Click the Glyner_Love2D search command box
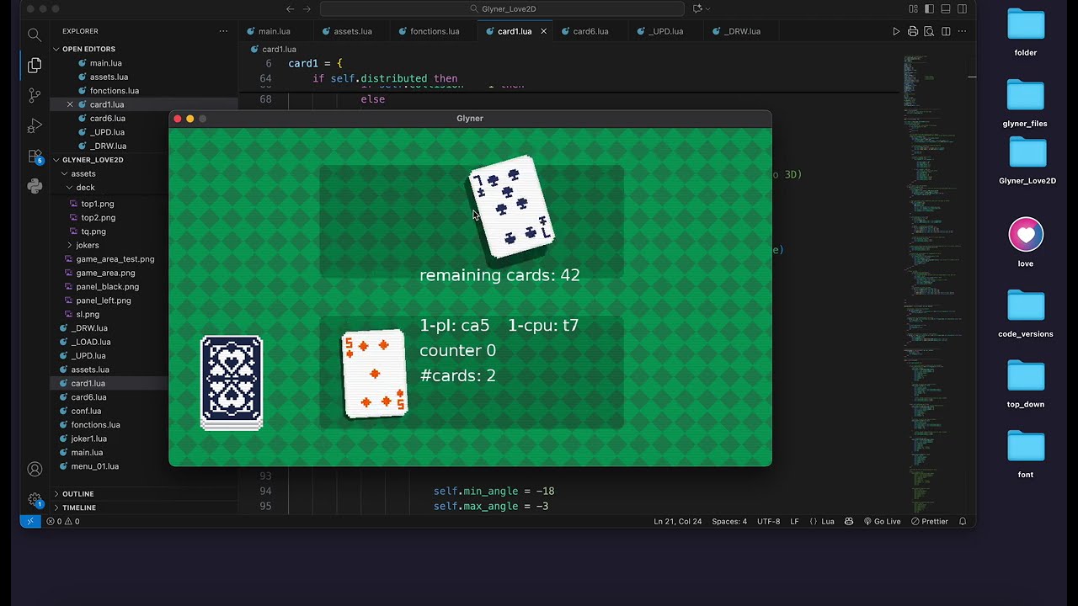Image resolution: width=1078 pixels, height=606 pixels. (504, 8)
